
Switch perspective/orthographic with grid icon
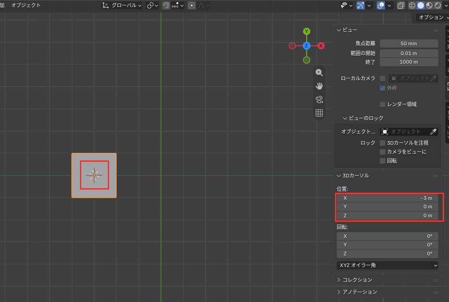point(319,113)
